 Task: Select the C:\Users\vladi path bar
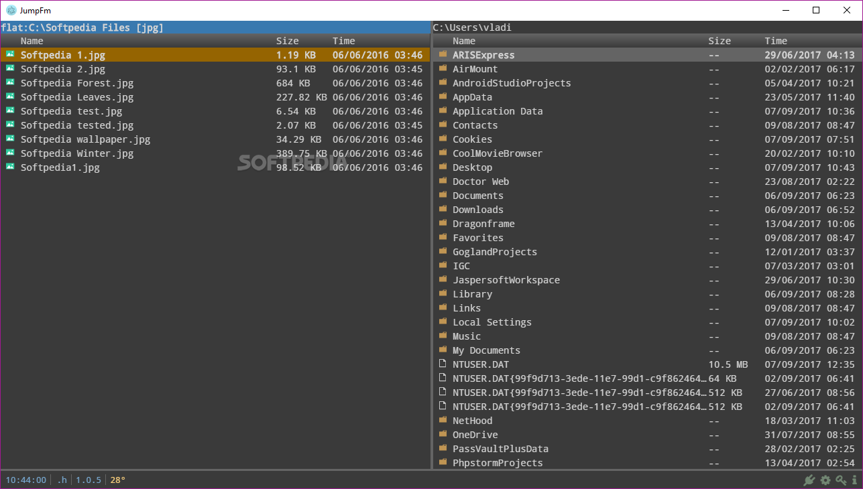pos(647,27)
